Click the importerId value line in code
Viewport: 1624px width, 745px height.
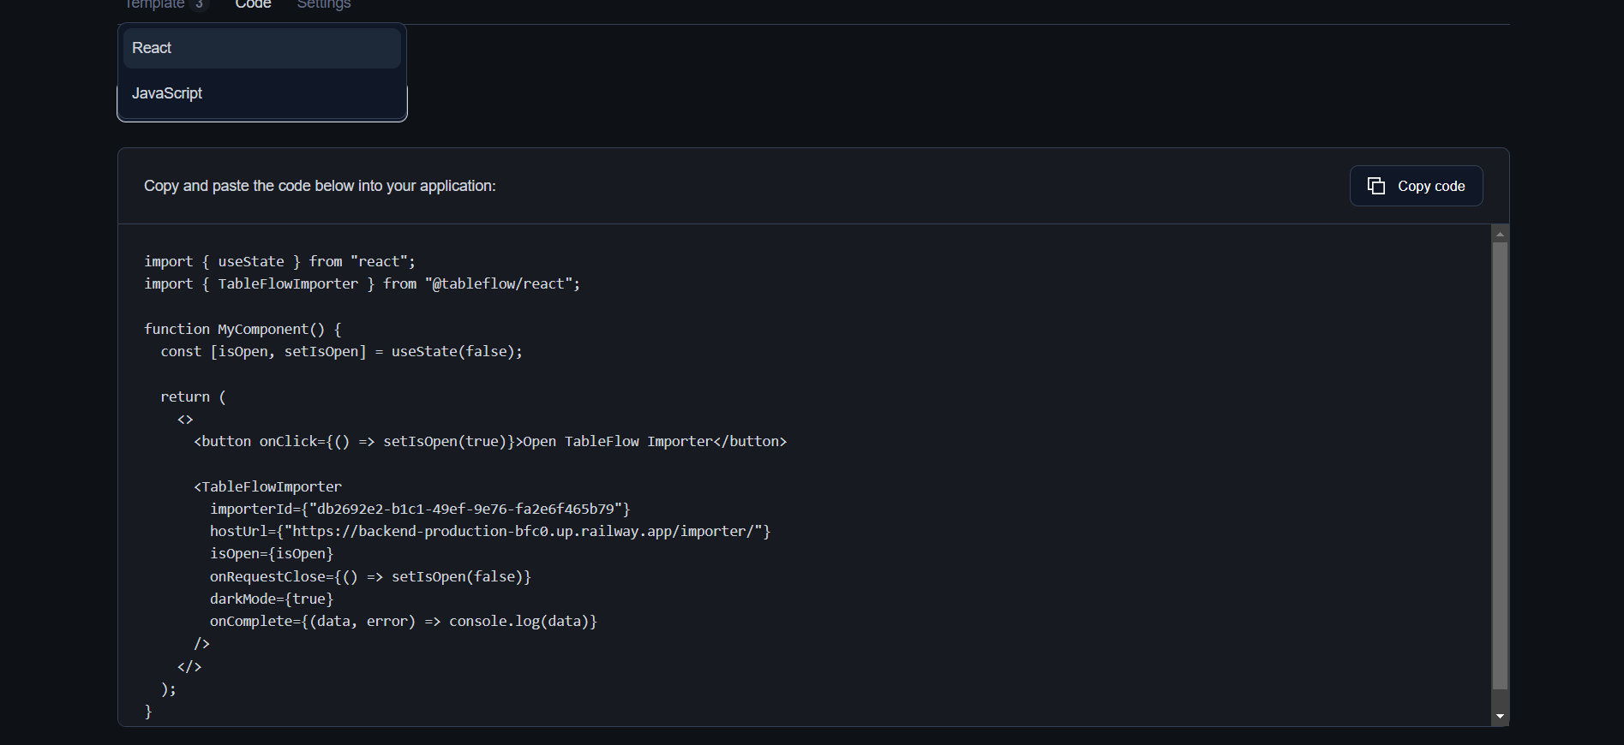(420, 509)
